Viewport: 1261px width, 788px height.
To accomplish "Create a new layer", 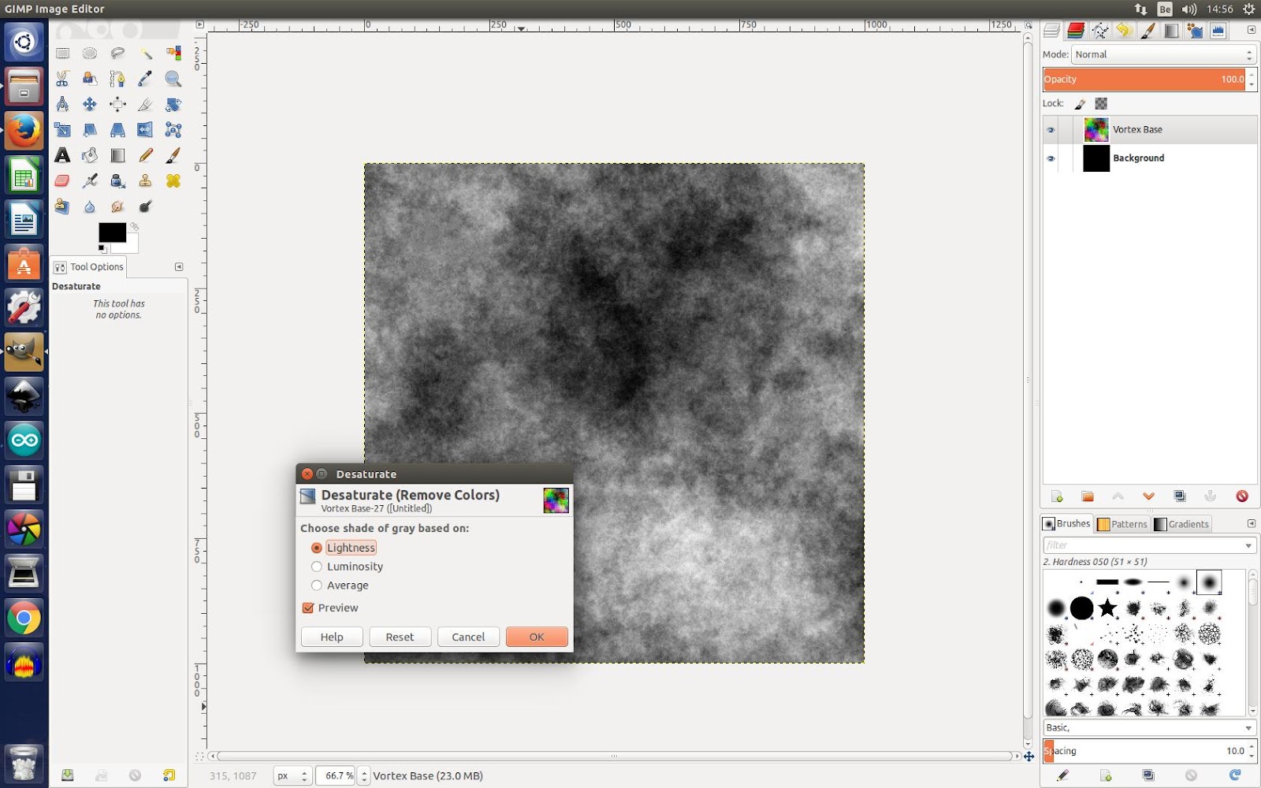I will click(x=1056, y=497).
